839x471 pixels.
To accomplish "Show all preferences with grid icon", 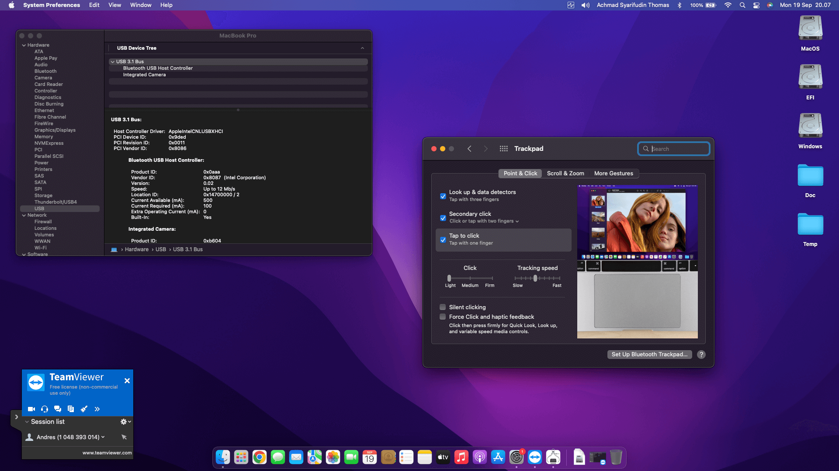I will (503, 149).
